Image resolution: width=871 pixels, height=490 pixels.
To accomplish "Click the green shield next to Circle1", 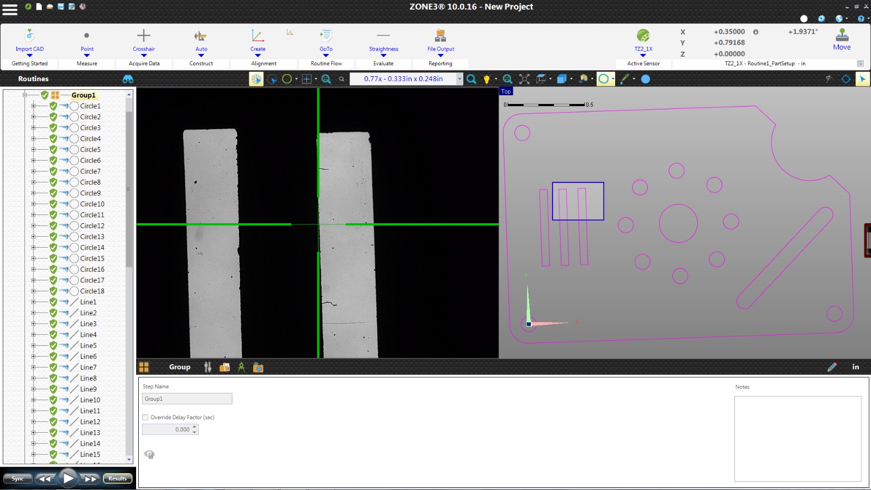I will click(x=52, y=106).
